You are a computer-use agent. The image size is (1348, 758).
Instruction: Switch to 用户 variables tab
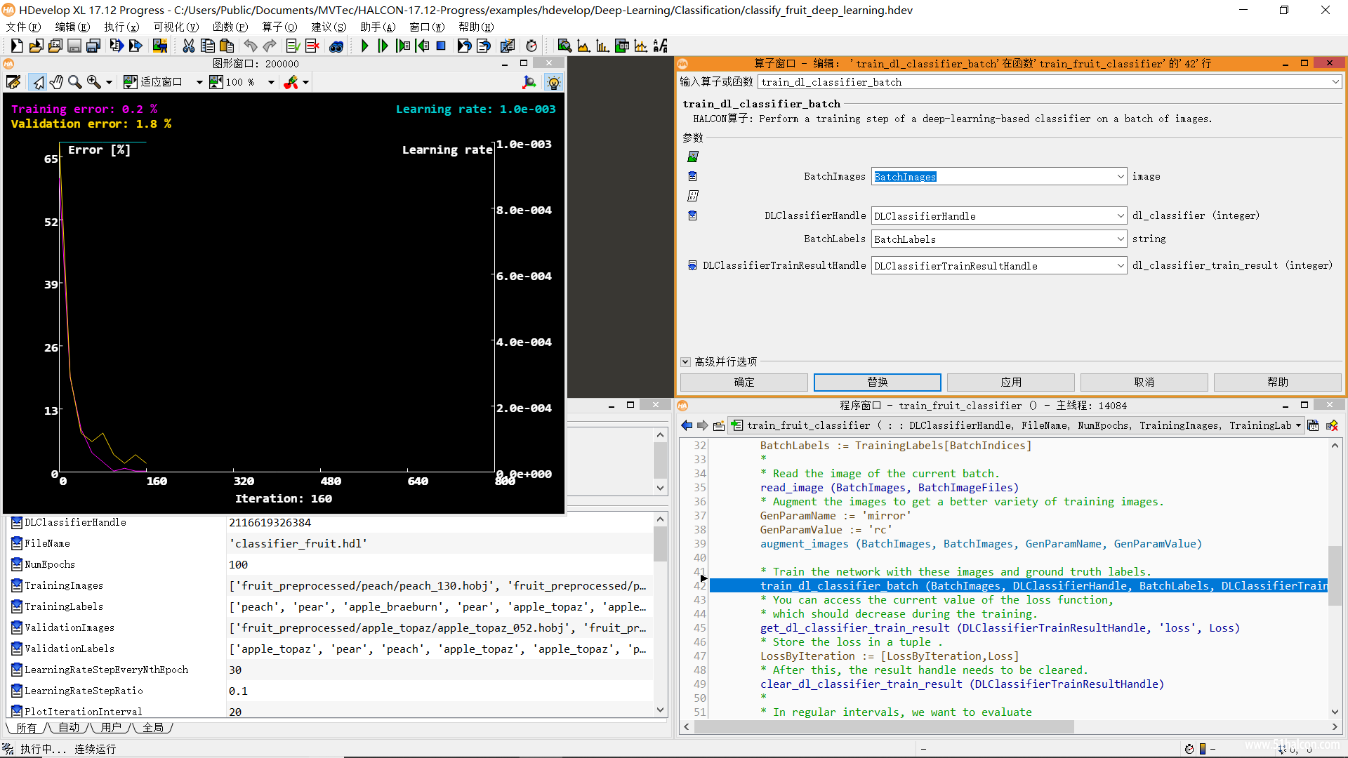coord(111,728)
